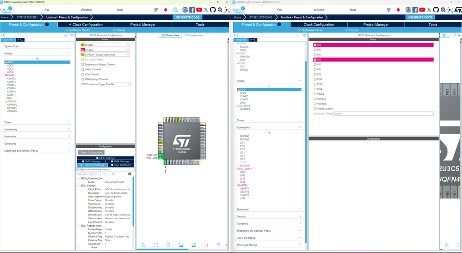Rotate left pinout clockwise icon
This screenshot has height=253, width=462.
181,245
